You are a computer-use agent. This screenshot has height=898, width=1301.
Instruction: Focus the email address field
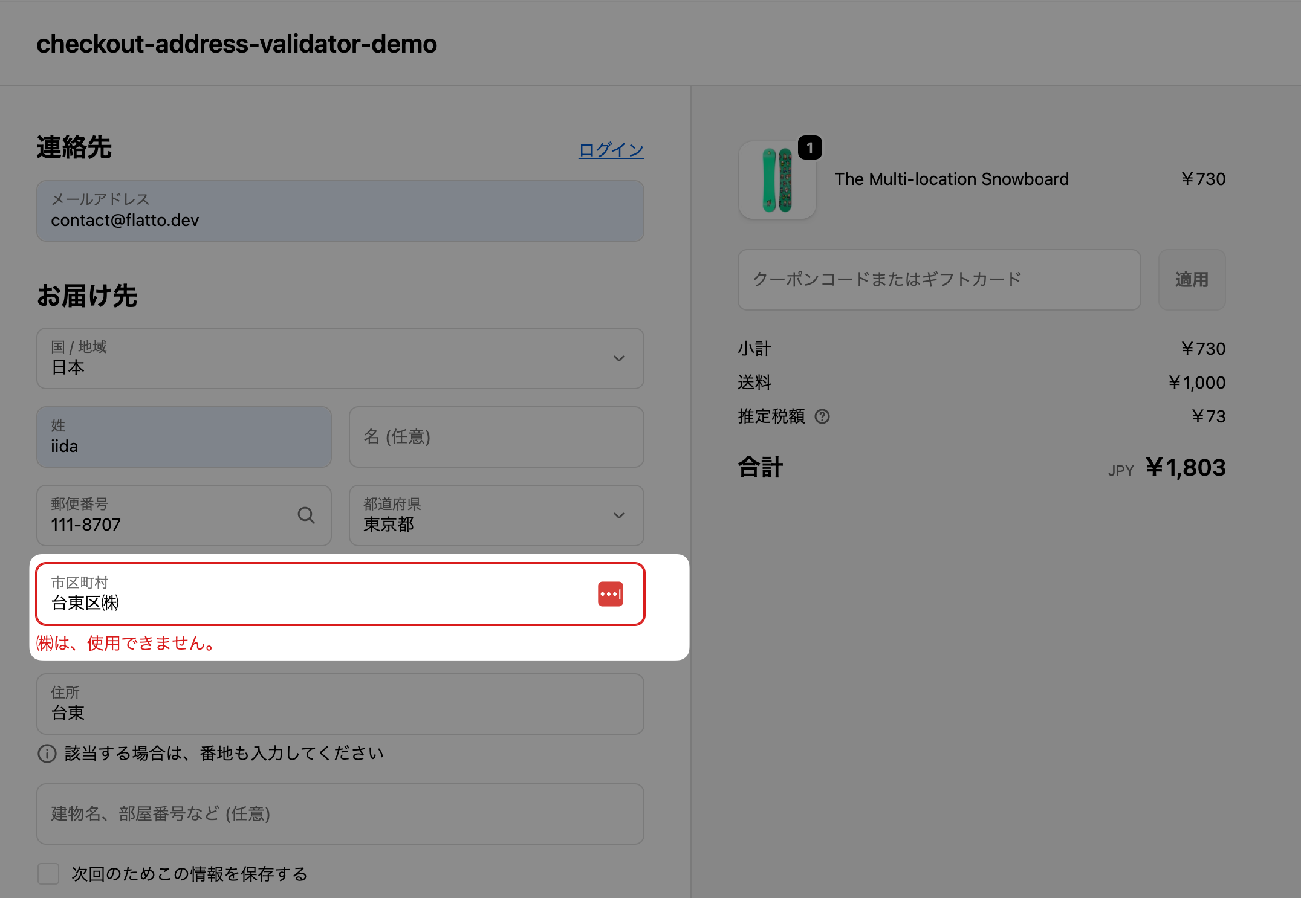pyautogui.click(x=340, y=211)
